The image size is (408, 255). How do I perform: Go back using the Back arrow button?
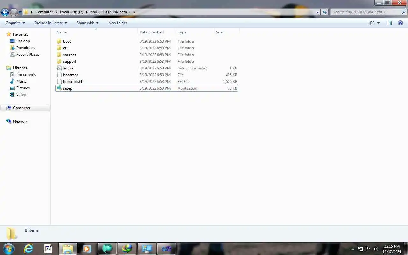[5, 12]
